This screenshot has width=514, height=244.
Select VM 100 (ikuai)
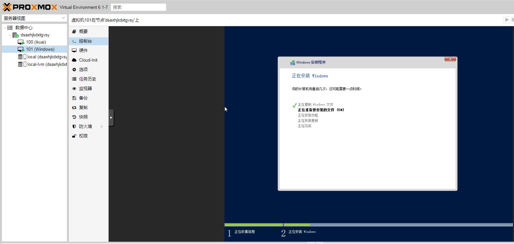36,42
